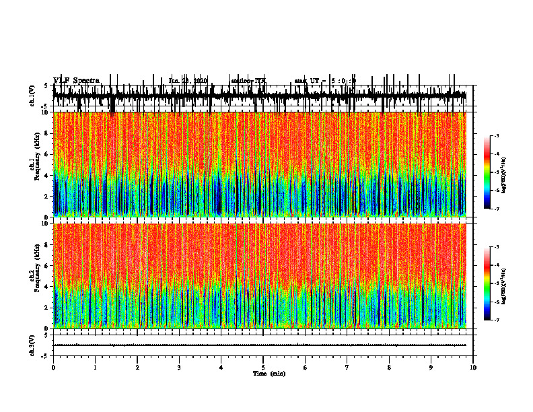Click the ch.2 color scale unit label
The height and width of the screenshot is (412, 533).
click(503, 286)
